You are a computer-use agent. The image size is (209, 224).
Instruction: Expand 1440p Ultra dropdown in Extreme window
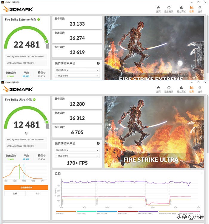coord(77,76)
